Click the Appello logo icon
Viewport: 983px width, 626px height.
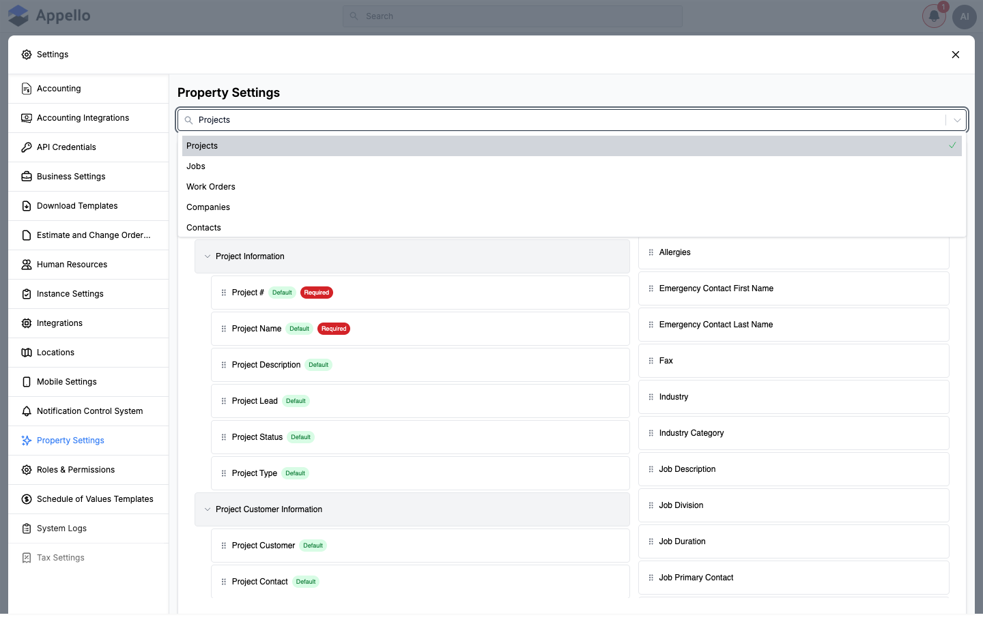click(18, 16)
